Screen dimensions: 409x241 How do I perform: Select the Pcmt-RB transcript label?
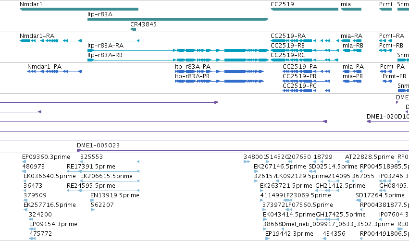click(391, 45)
